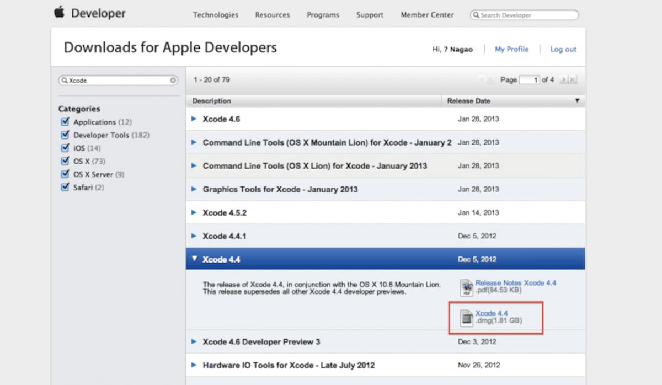Screen dimensions: 662x385
Task: Uncheck the OS X category filter
Action: point(65,161)
